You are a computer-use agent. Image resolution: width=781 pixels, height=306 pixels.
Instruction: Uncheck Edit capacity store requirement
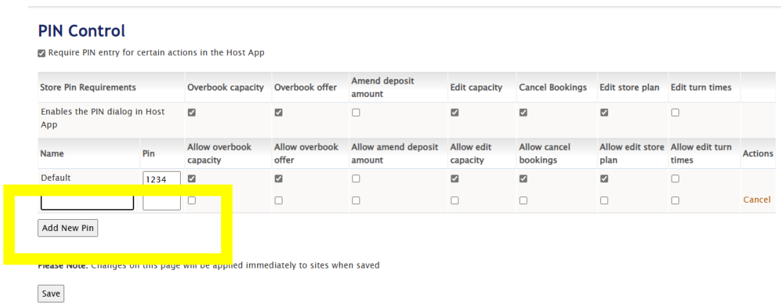click(x=455, y=112)
